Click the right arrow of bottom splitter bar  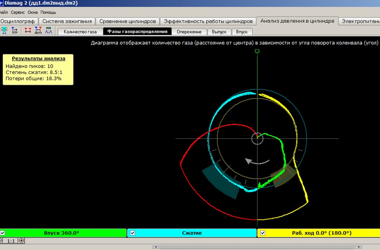tap(359, 247)
